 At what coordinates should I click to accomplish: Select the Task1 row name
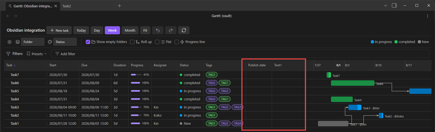click(x=15, y=124)
